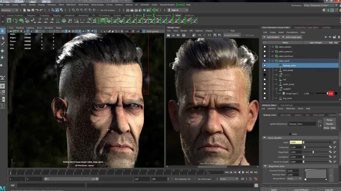Image resolution: width=341 pixels, height=191 pixels.
Task: Click the red Edit button on Sculpt Layer 1
Action: click(x=330, y=93)
